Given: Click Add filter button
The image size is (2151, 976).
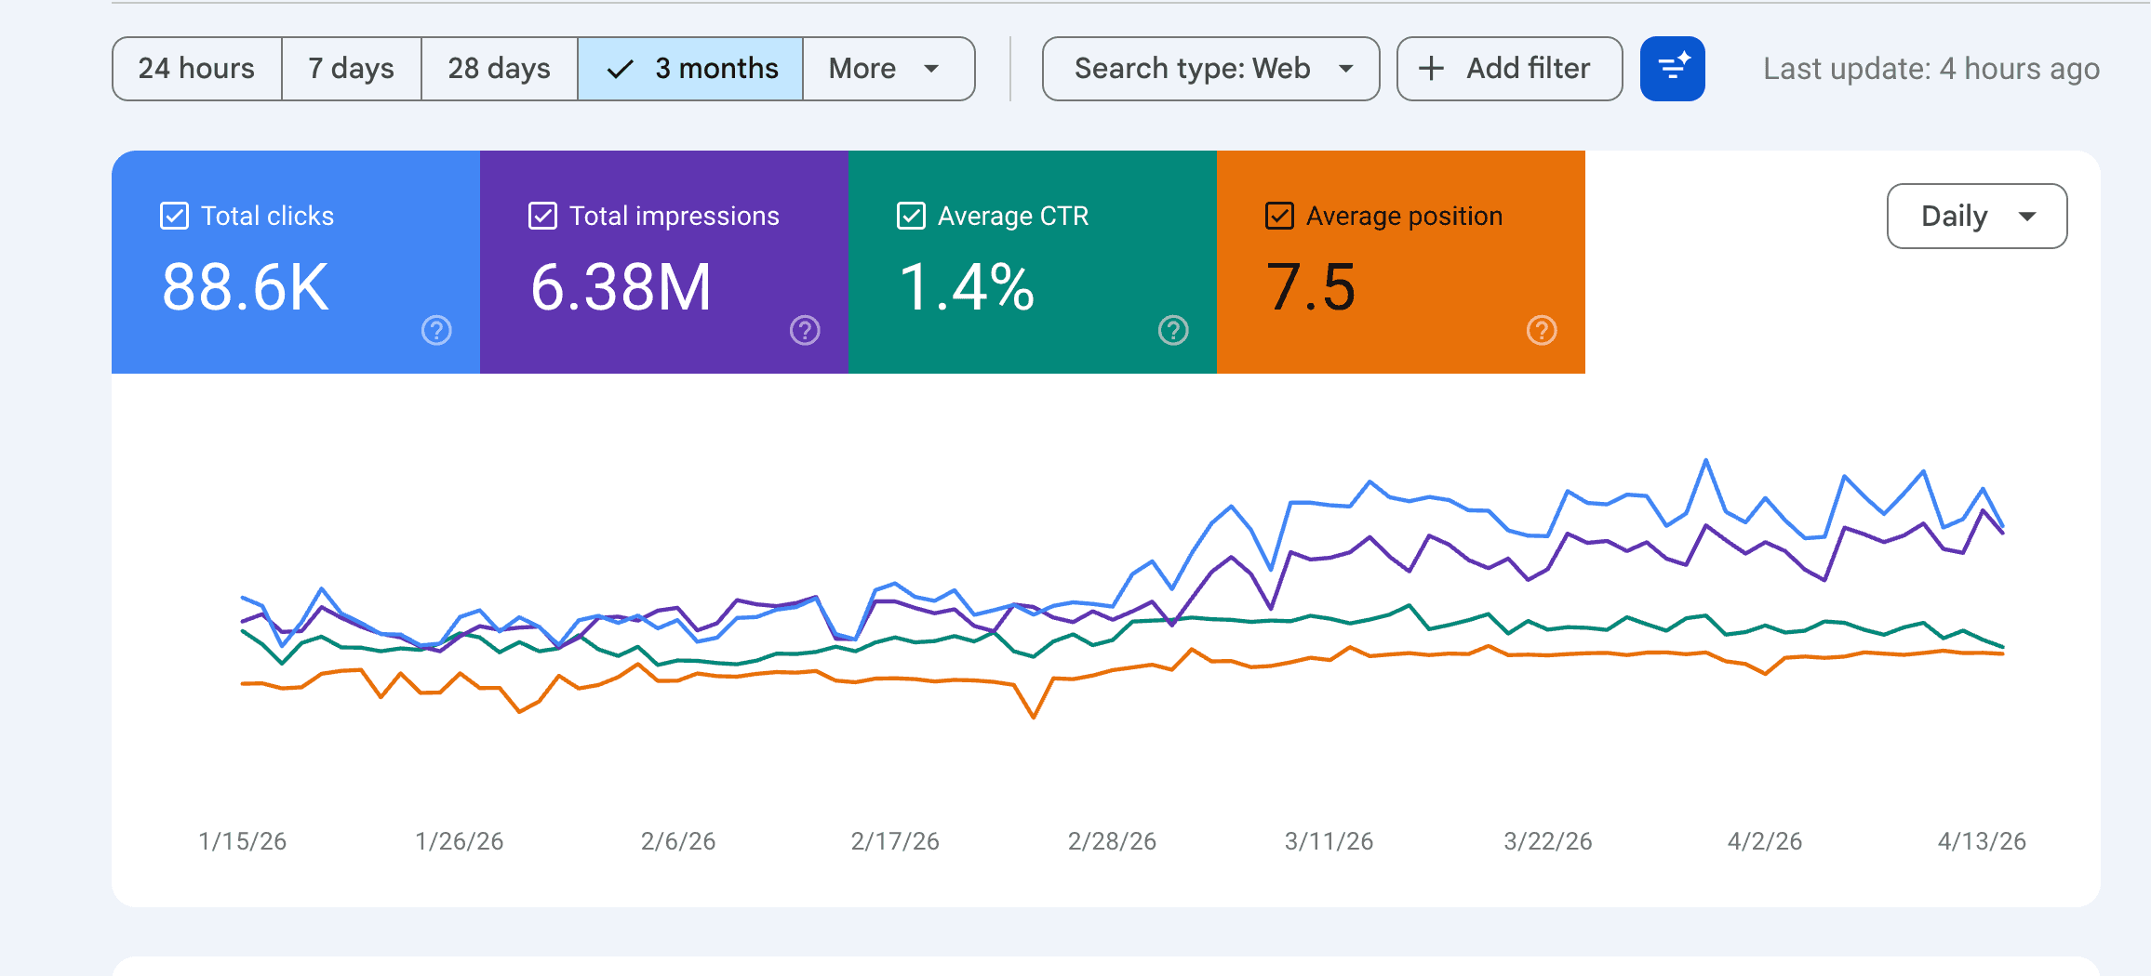Looking at the screenshot, I should click(x=1509, y=69).
